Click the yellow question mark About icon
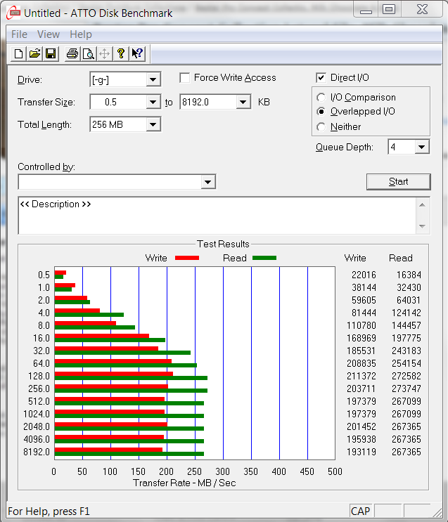The width and height of the screenshot is (448, 522). click(x=121, y=54)
